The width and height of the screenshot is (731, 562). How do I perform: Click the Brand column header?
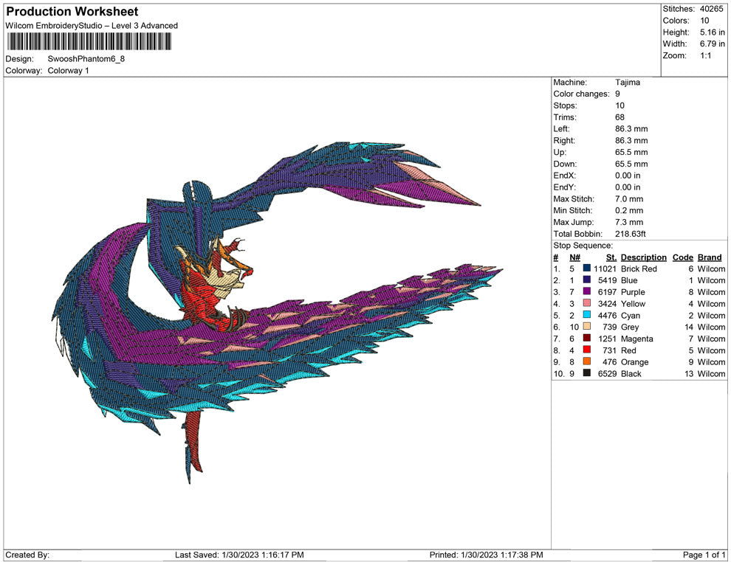coord(710,257)
